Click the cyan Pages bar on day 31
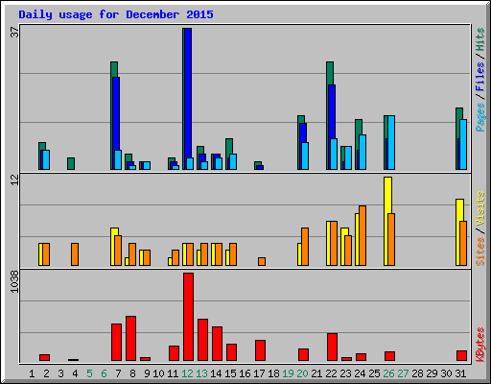Image resolution: width=491 pixels, height=384 pixels. click(x=463, y=144)
